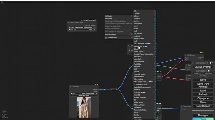Click the Save (API Format) button
Screen dimensions: 215x120
click(x=203, y=85)
